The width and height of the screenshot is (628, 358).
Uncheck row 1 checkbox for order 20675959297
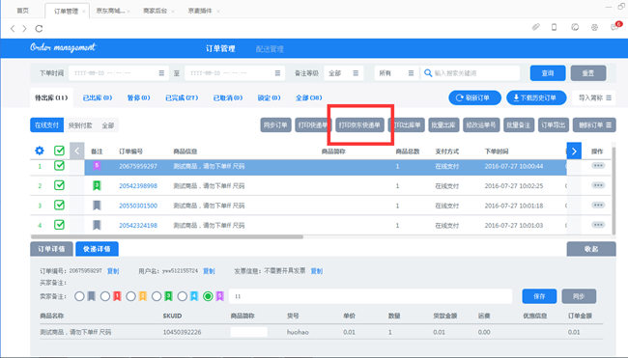pyautogui.click(x=59, y=166)
